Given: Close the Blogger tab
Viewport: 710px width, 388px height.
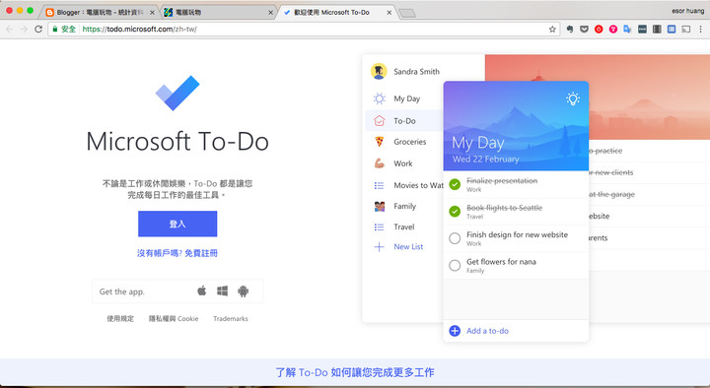Looking at the screenshot, I should click(x=152, y=13).
